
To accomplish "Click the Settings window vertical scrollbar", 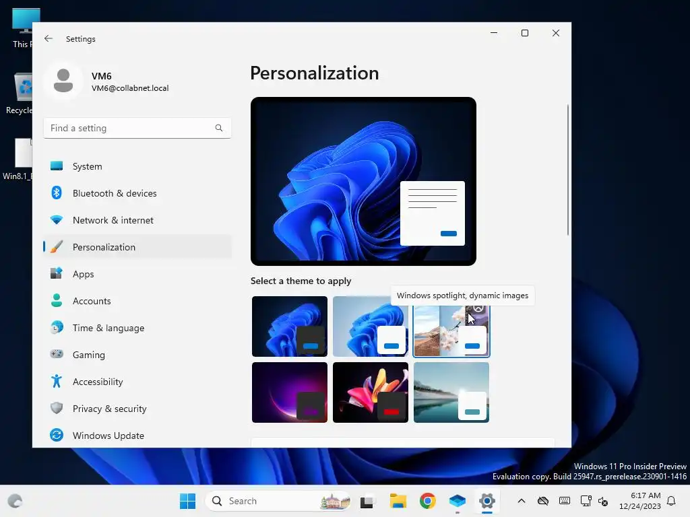I will point(567,170).
